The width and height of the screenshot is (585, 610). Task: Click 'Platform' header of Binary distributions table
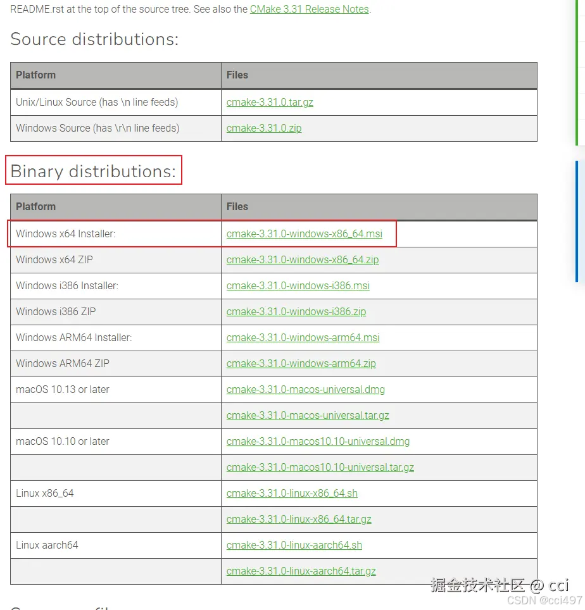click(x=116, y=206)
